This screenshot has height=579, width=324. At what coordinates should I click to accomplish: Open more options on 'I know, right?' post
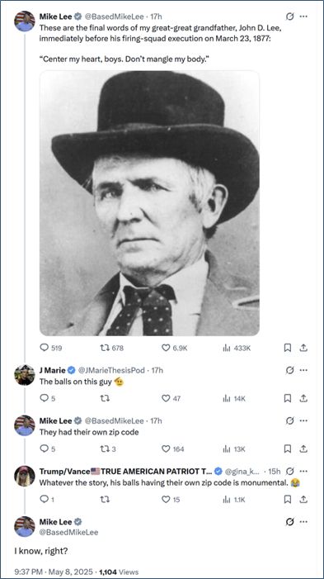pos(303,522)
